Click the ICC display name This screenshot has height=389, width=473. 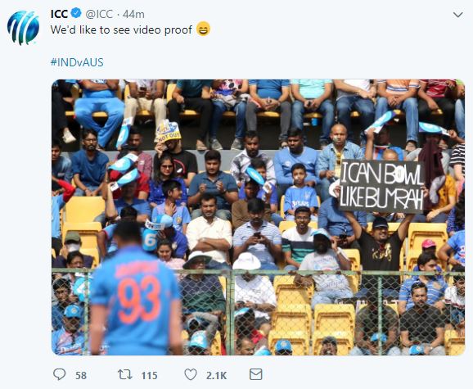[x=59, y=14]
